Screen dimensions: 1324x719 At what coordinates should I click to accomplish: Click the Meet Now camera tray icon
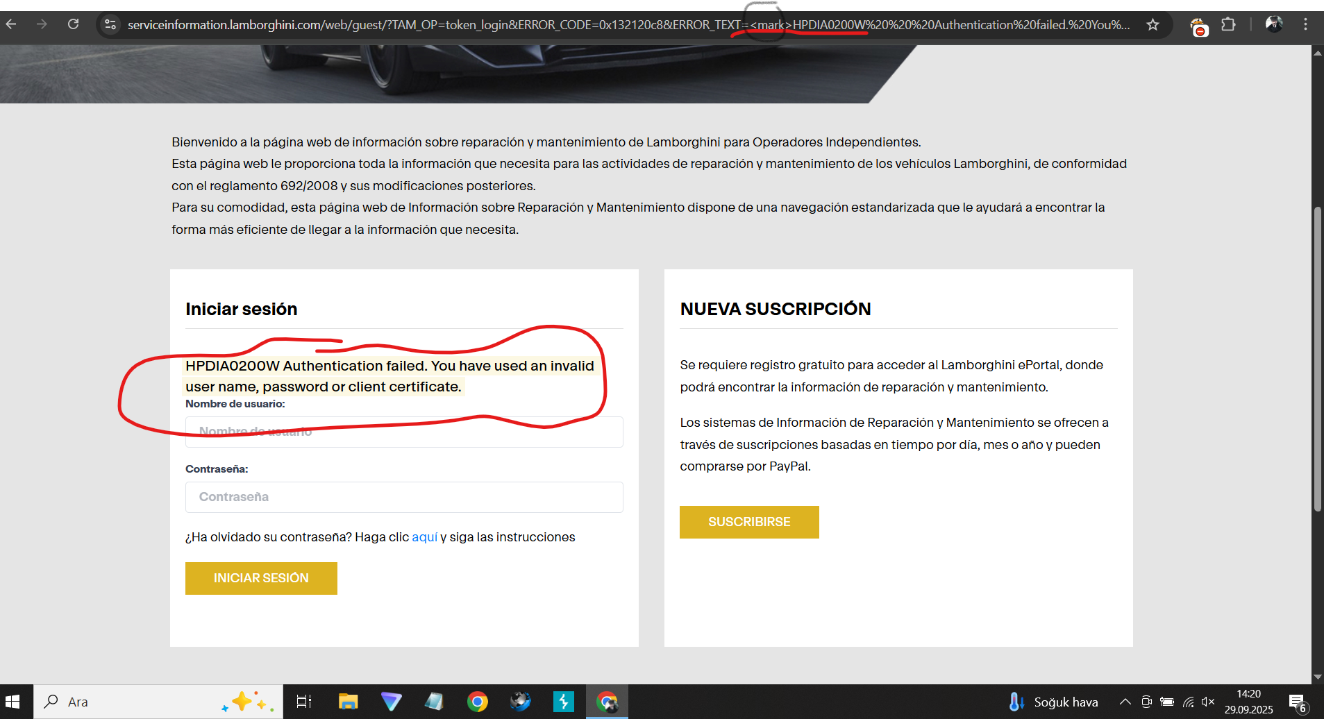(x=1146, y=702)
